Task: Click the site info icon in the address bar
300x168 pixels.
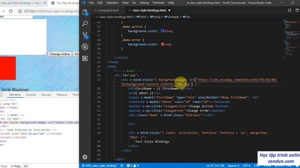Action: click(x=20, y=11)
